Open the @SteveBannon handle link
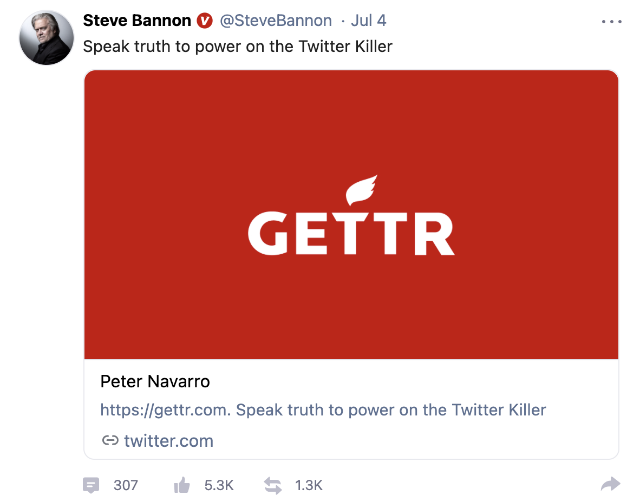 tap(276, 21)
